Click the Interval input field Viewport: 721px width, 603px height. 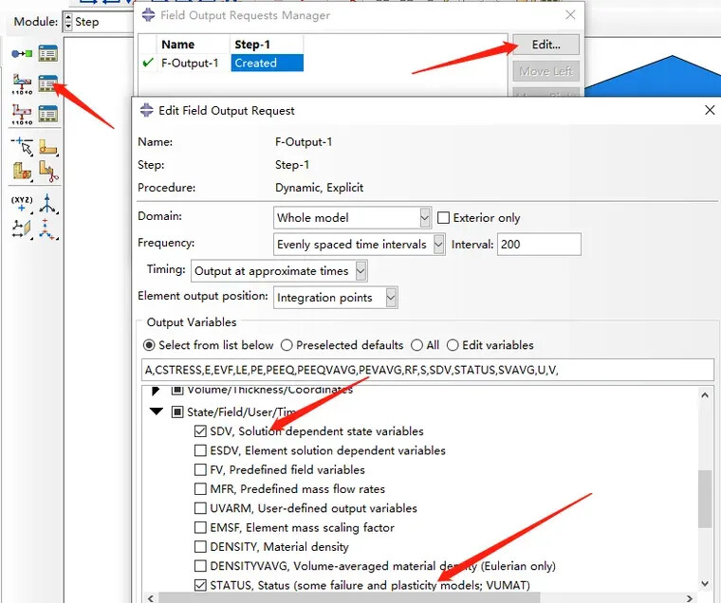[x=539, y=245]
